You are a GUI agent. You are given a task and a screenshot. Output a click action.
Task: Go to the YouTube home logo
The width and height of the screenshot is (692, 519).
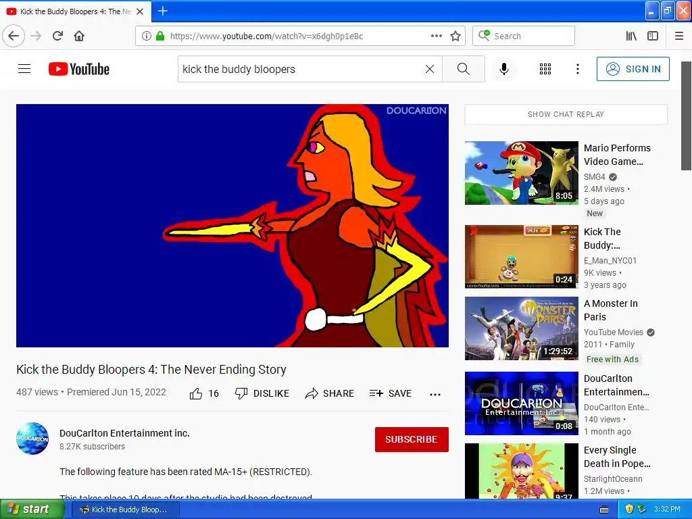[x=79, y=69]
